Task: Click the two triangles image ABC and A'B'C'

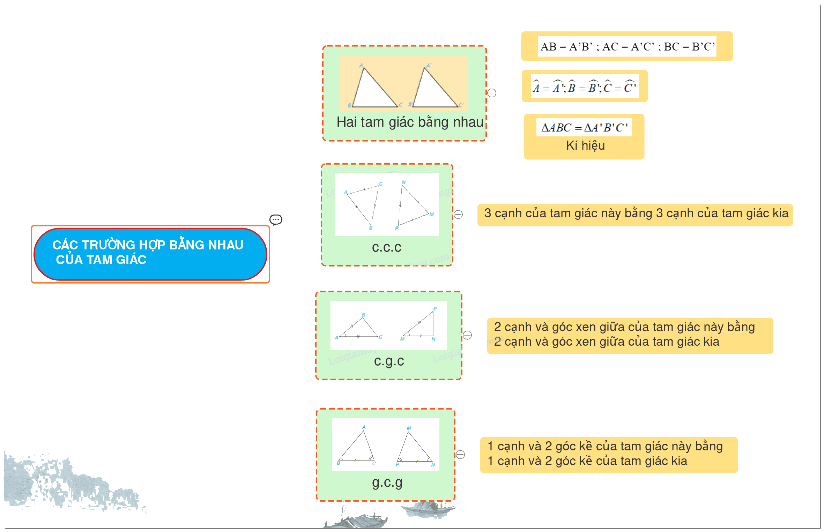Action: tap(403, 83)
